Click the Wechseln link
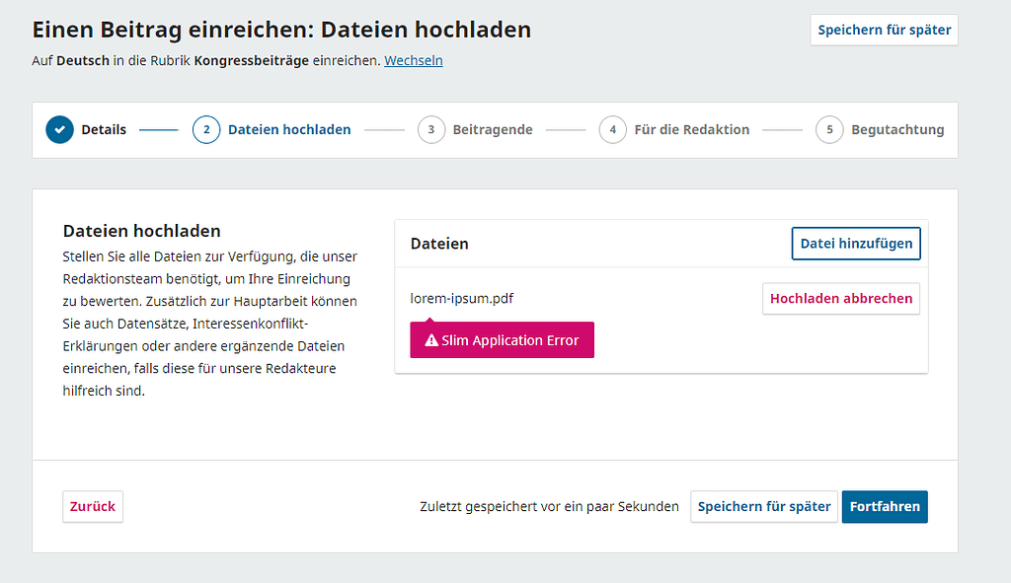1011x583 pixels. [414, 60]
